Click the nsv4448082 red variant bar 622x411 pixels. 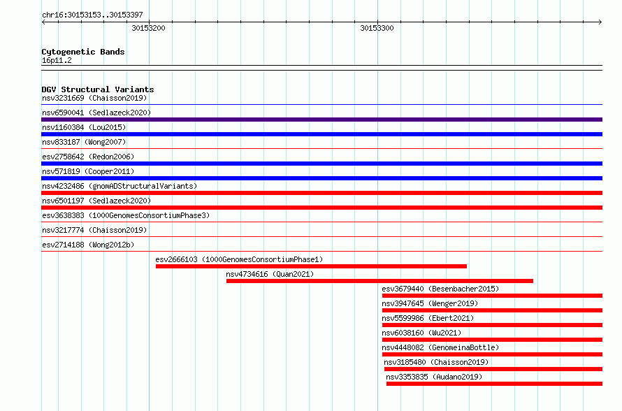pos(492,354)
